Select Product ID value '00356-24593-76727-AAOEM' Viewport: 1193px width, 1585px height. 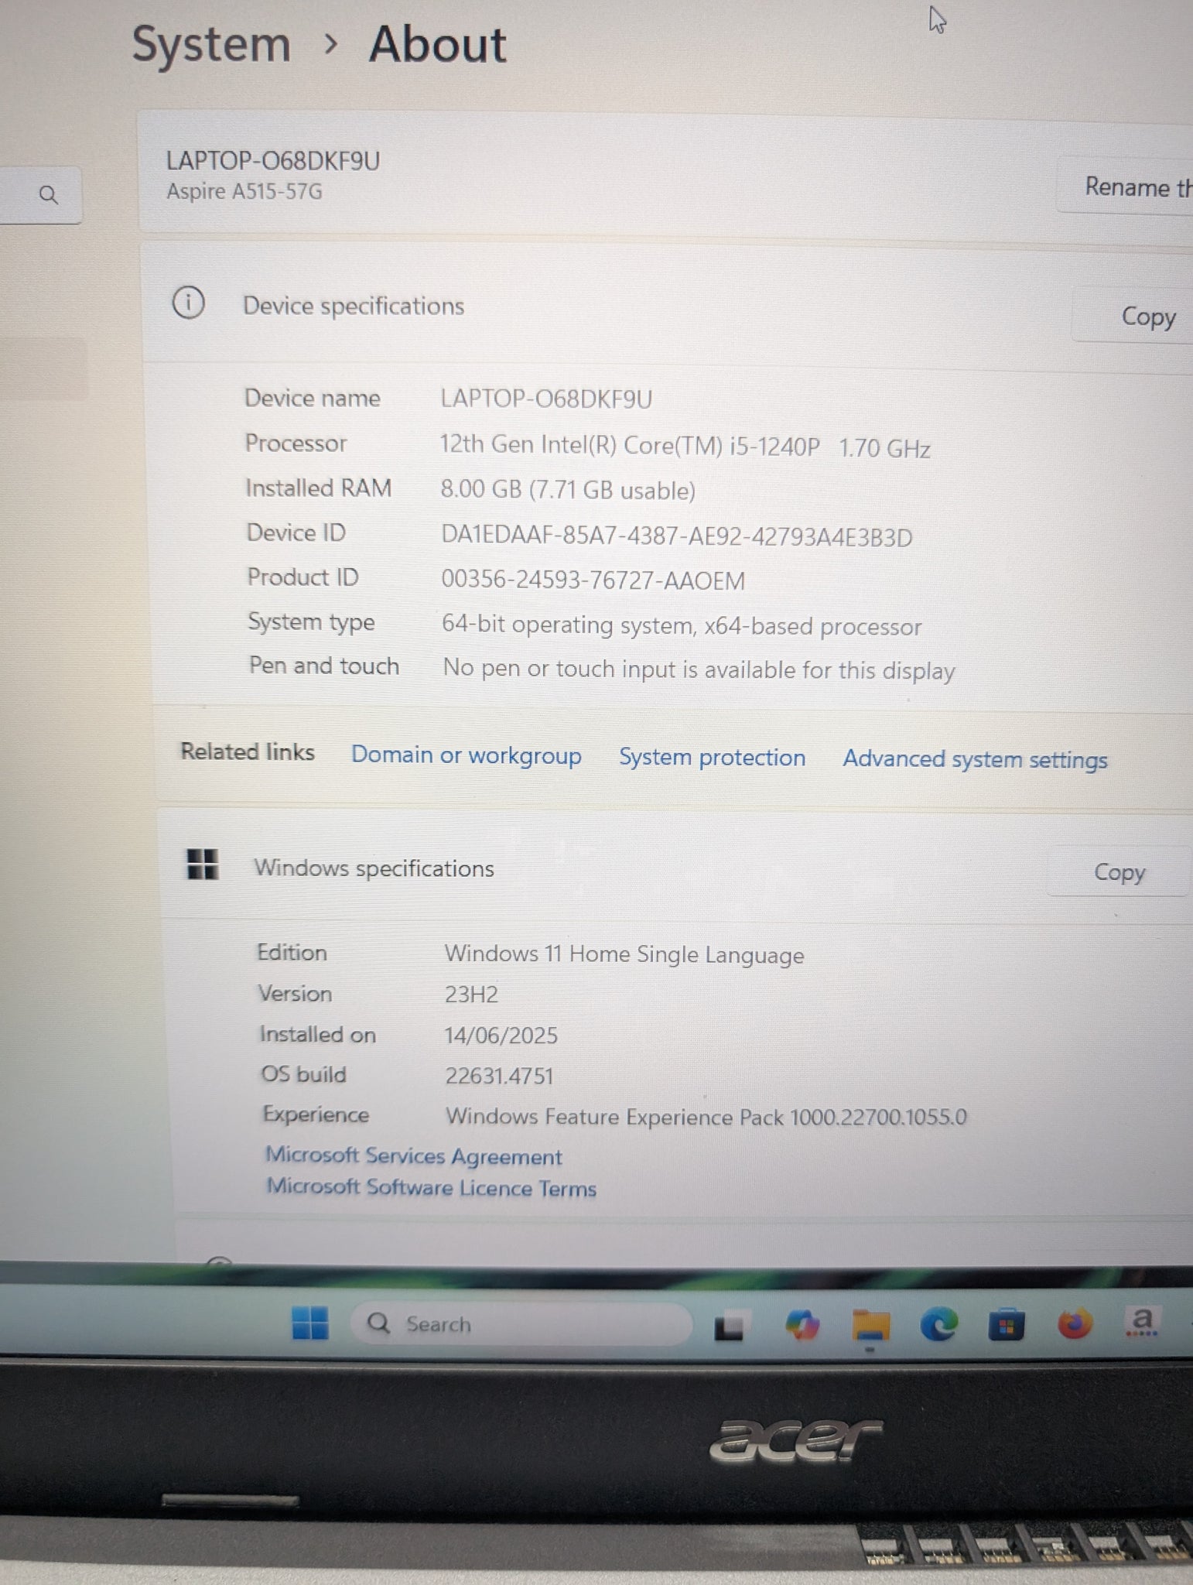593,580
